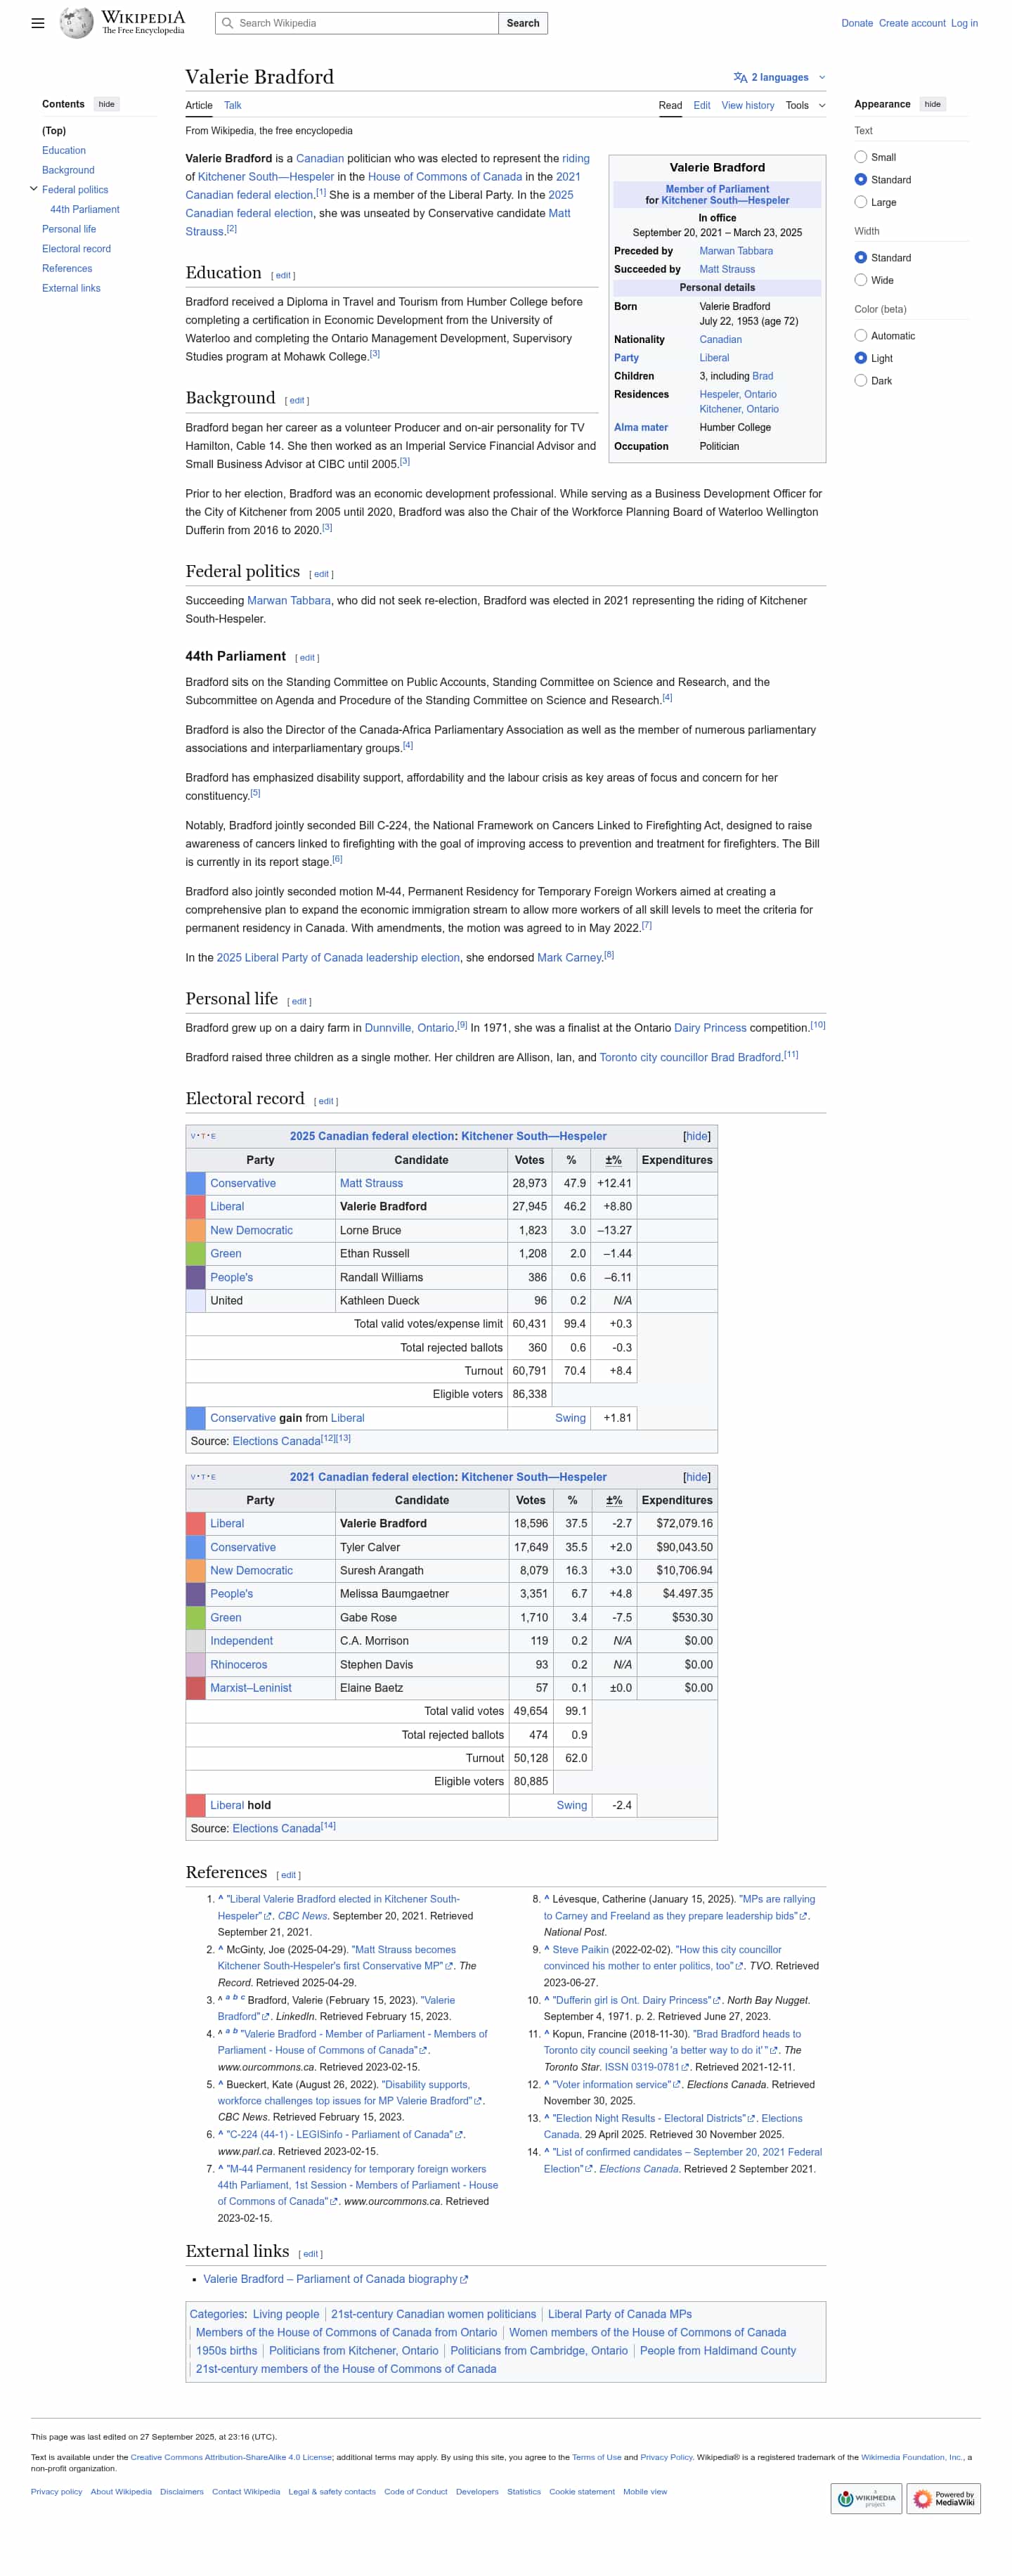The width and height of the screenshot is (1012, 2576).
Task: Open the Donate link
Action: click(857, 23)
